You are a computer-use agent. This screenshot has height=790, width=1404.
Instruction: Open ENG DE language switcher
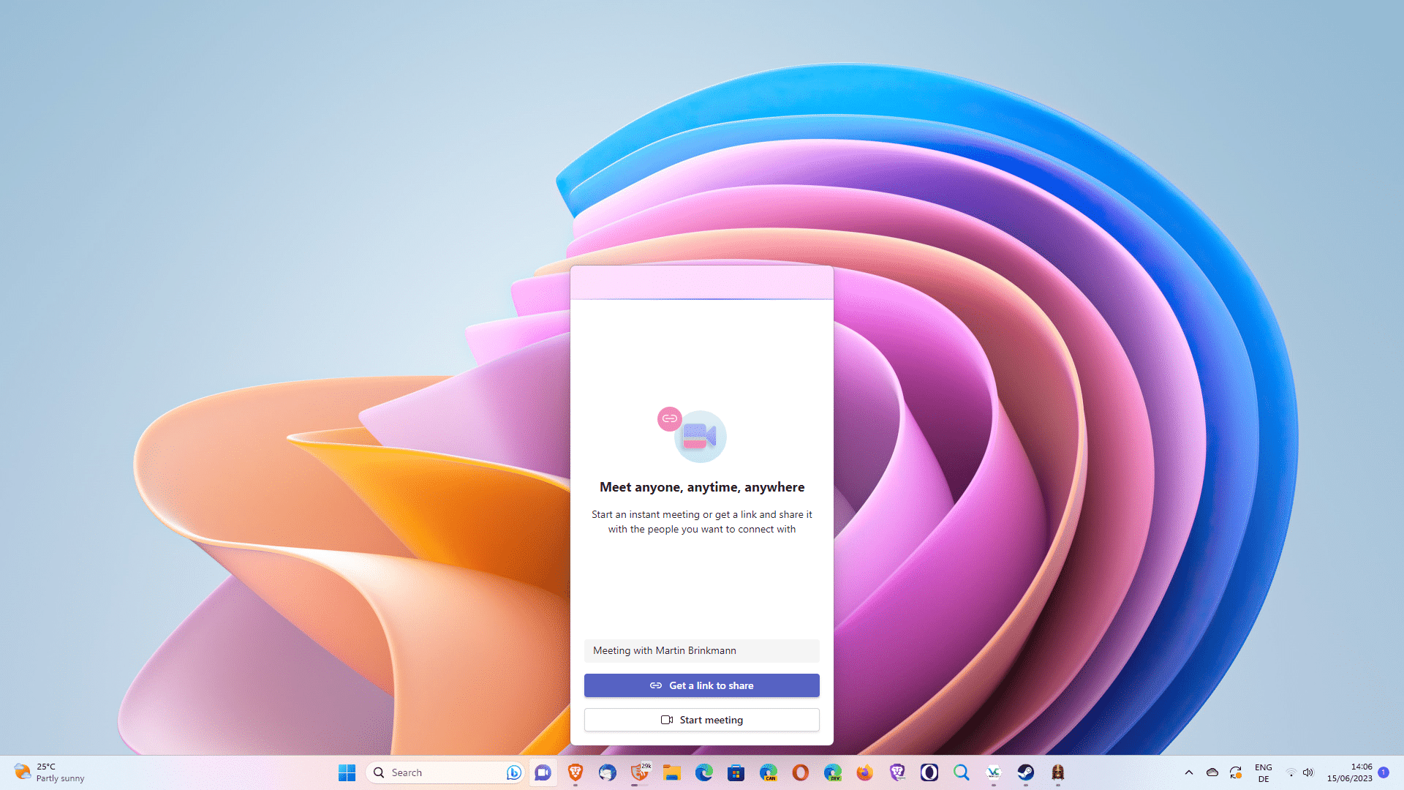[x=1263, y=772]
